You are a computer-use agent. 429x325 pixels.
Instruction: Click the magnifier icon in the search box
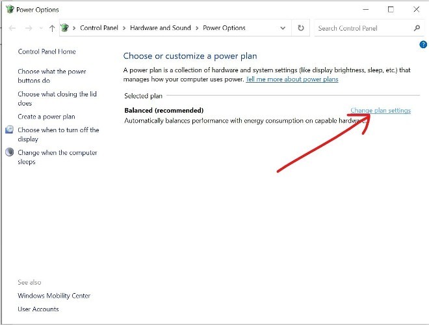click(x=417, y=28)
